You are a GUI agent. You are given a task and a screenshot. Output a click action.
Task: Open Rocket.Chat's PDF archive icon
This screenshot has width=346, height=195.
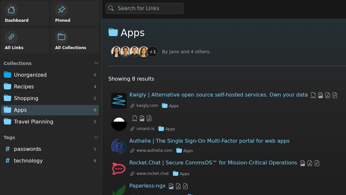pyautogui.click(x=310, y=163)
